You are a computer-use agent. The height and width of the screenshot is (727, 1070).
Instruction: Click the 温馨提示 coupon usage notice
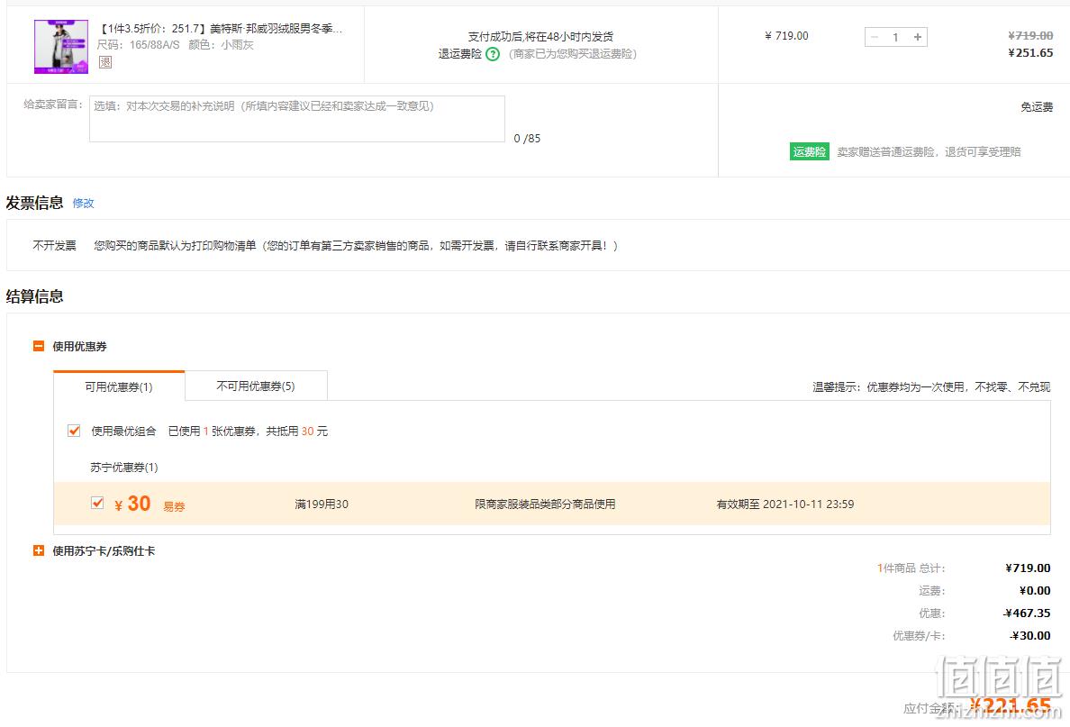931,386
